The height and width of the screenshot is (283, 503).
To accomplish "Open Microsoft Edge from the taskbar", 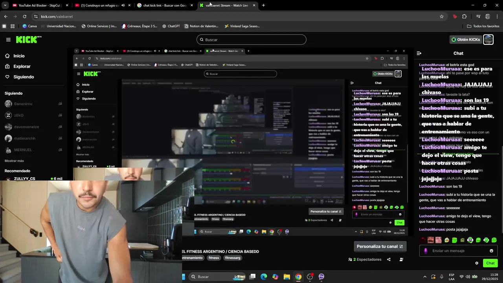I will [264, 277].
